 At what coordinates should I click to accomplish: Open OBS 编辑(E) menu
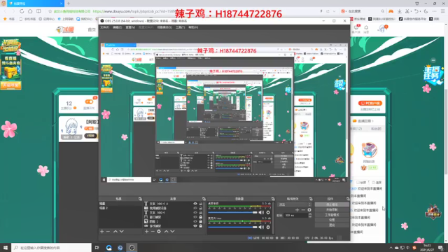117,27
